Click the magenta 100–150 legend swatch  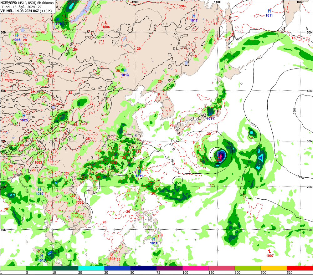[x=196, y=268]
